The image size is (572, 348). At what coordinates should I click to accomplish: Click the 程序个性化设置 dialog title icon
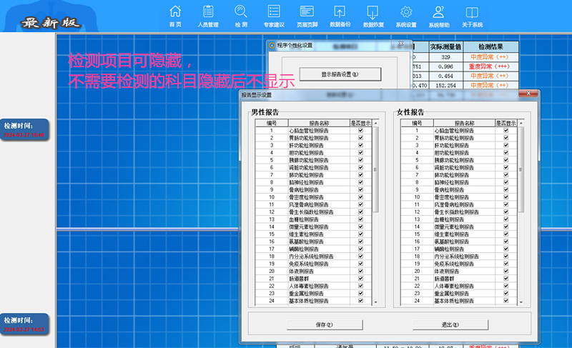(272, 45)
